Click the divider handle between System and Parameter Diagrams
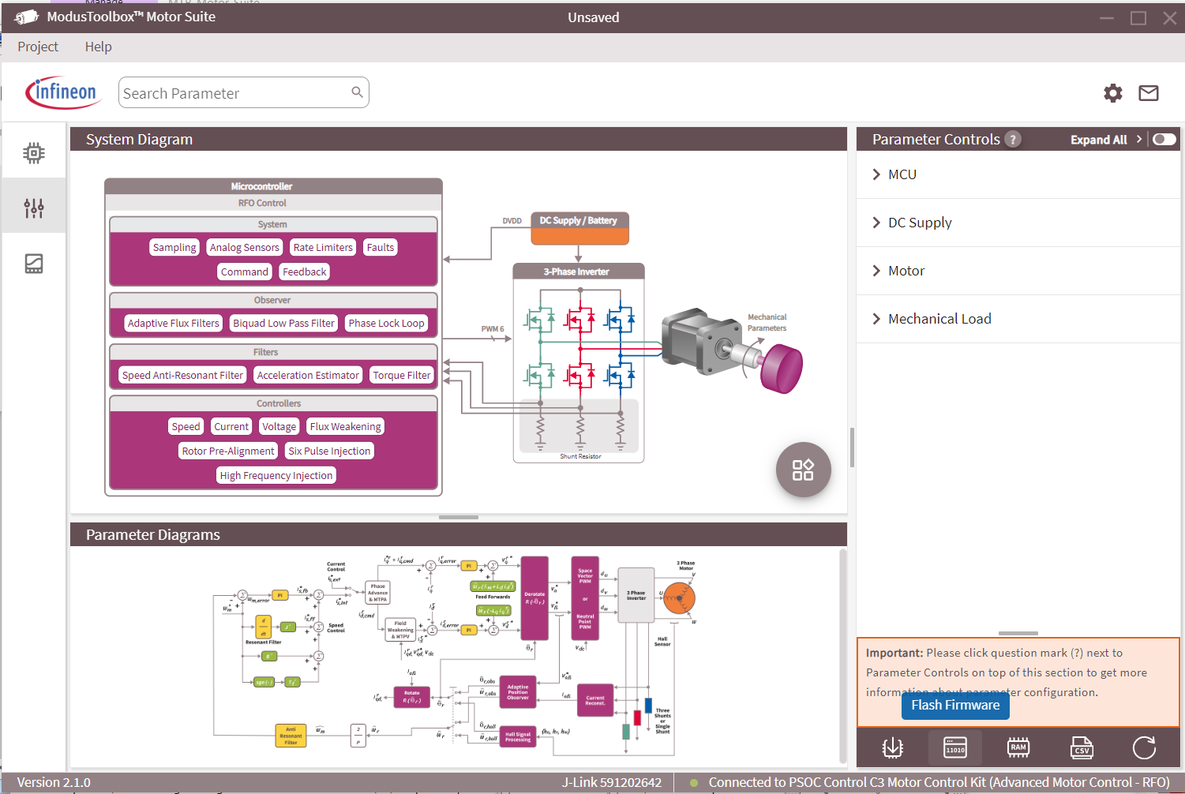The width and height of the screenshot is (1185, 794). (459, 517)
